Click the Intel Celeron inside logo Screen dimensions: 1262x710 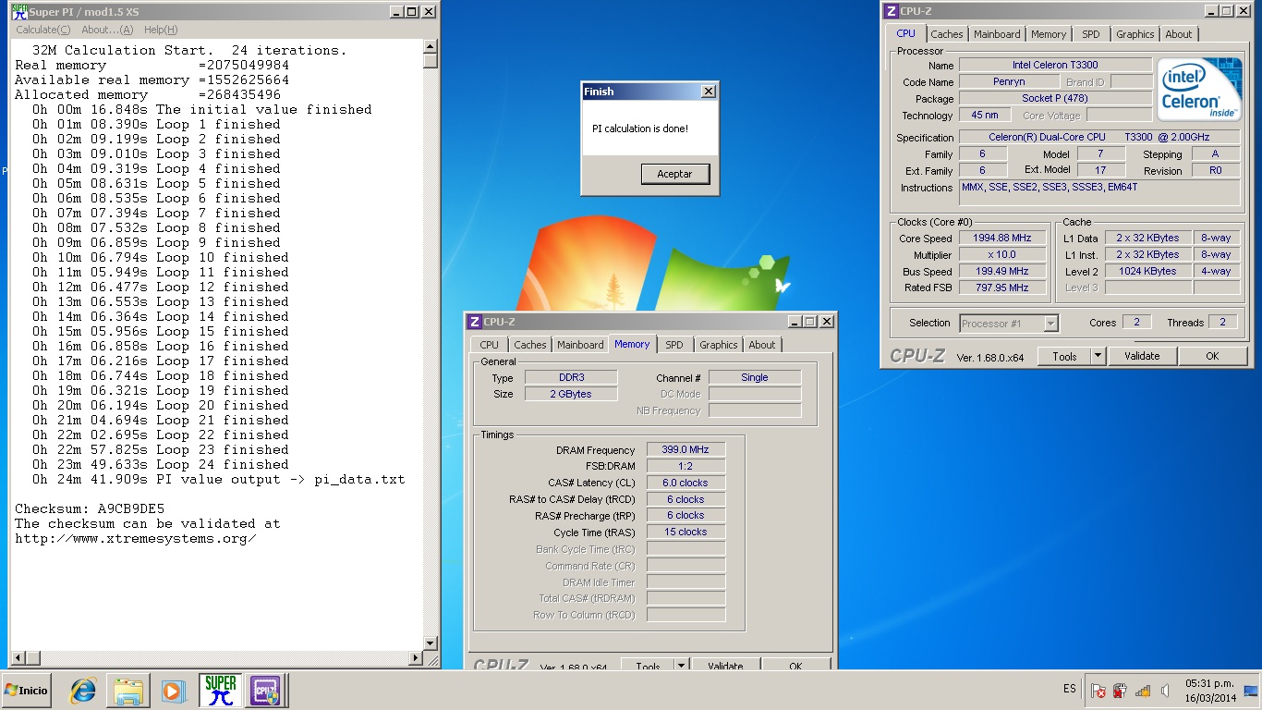[x=1199, y=89]
